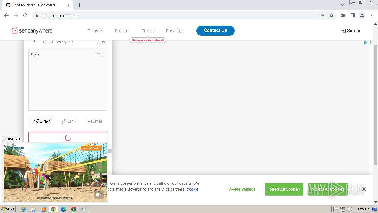Click the Contact Us button
This screenshot has width=378, height=213.
click(x=216, y=30)
